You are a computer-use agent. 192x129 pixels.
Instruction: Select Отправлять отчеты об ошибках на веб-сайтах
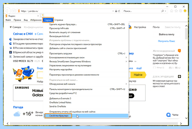[86, 112]
